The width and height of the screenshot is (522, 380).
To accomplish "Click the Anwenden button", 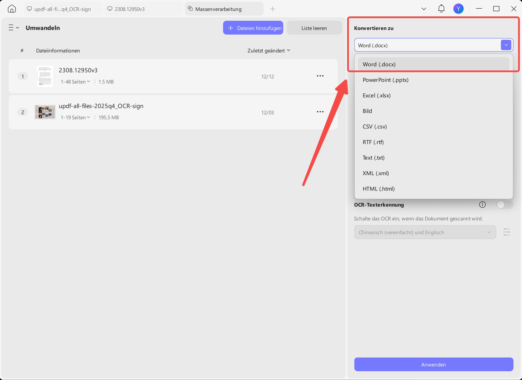I will (x=434, y=364).
